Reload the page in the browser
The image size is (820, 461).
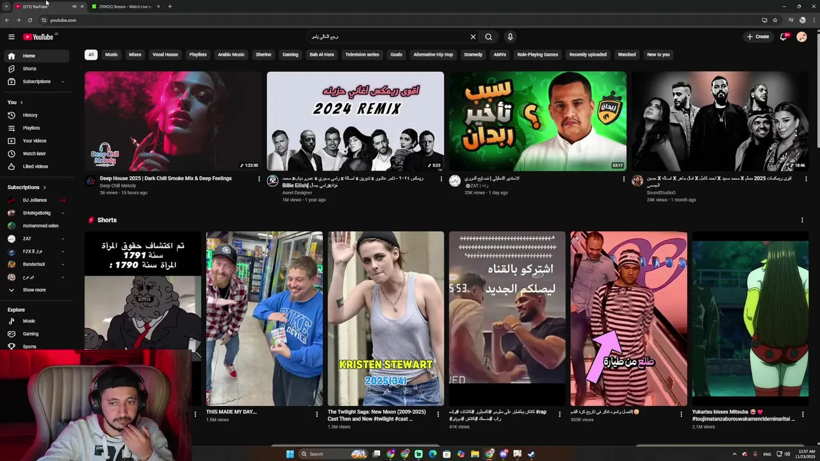pos(29,20)
